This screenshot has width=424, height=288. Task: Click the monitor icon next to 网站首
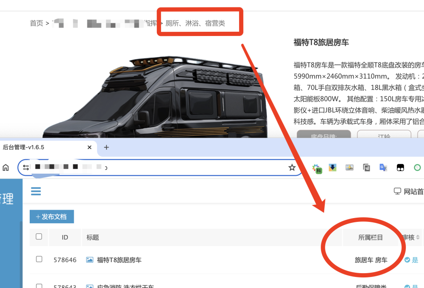397,191
